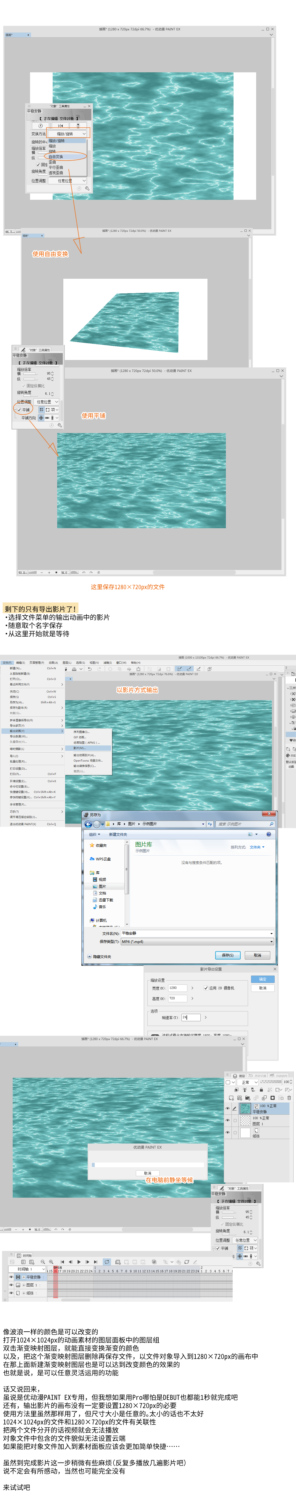Select first tiling mode icon beside circled 平铺 checkbox
The width and height of the screenshot is (296, 1497).
pyautogui.click(x=42, y=410)
